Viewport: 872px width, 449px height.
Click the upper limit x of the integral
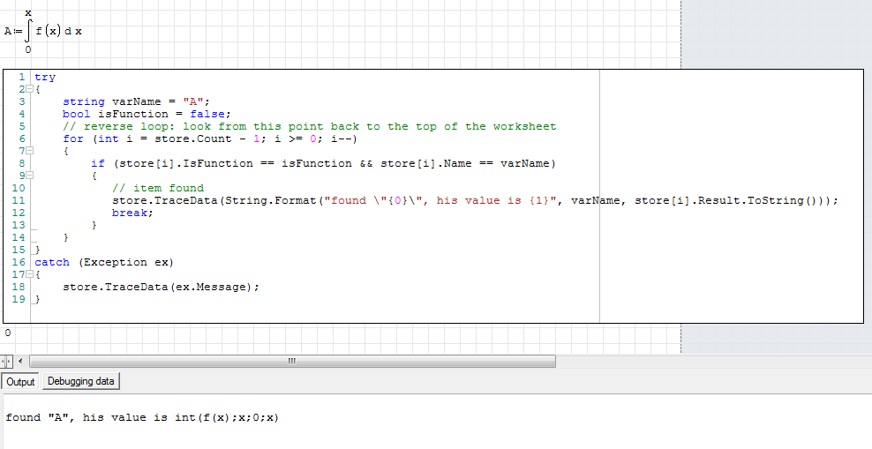28,12
